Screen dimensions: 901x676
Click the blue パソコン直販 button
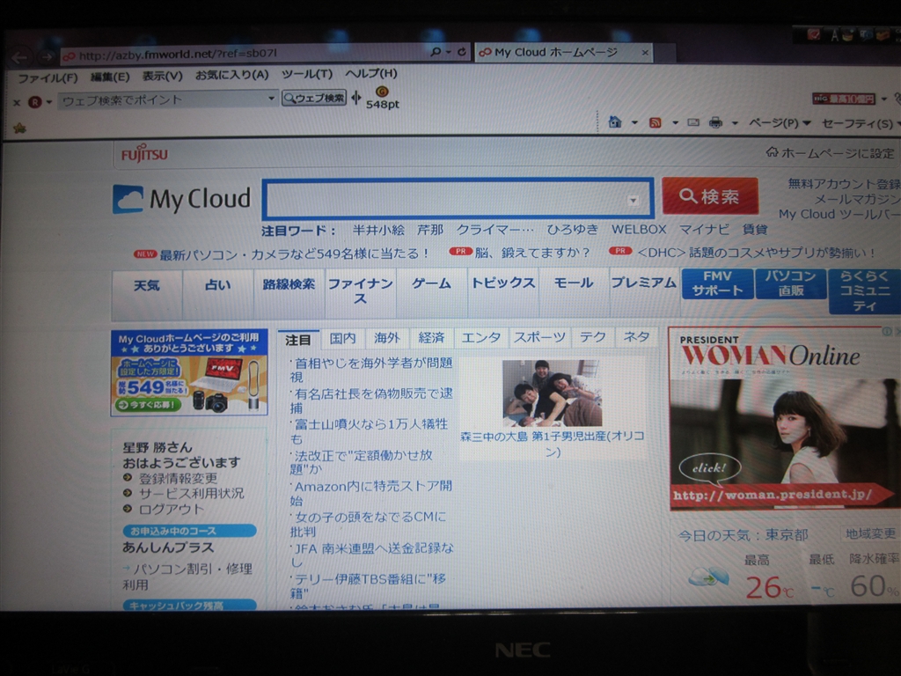tap(791, 283)
